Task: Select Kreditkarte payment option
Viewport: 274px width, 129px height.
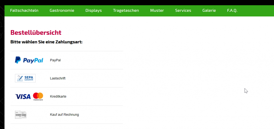Action: coord(58,96)
